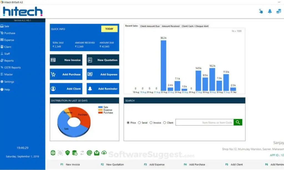The width and height of the screenshot is (284, 170).
Task: Select Master in the sidebar
Action: tap(7, 74)
